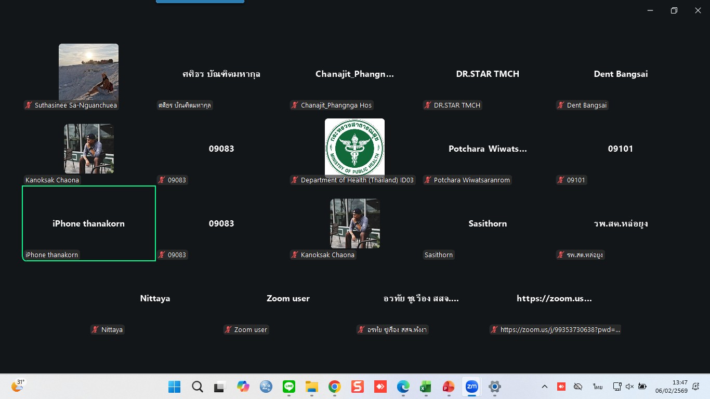Select the iPhone thanakorn participant tile
Image resolution: width=710 pixels, height=399 pixels.
89,223
